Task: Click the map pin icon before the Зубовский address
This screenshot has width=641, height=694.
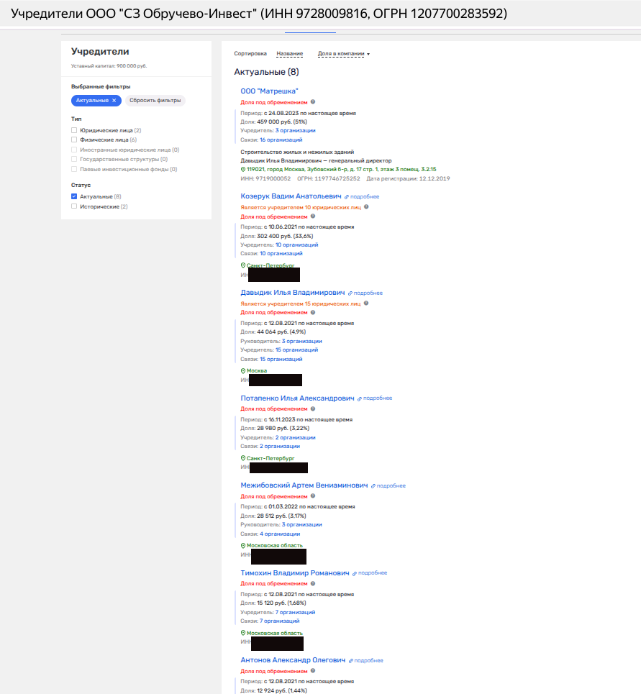Action: [x=243, y=169]
